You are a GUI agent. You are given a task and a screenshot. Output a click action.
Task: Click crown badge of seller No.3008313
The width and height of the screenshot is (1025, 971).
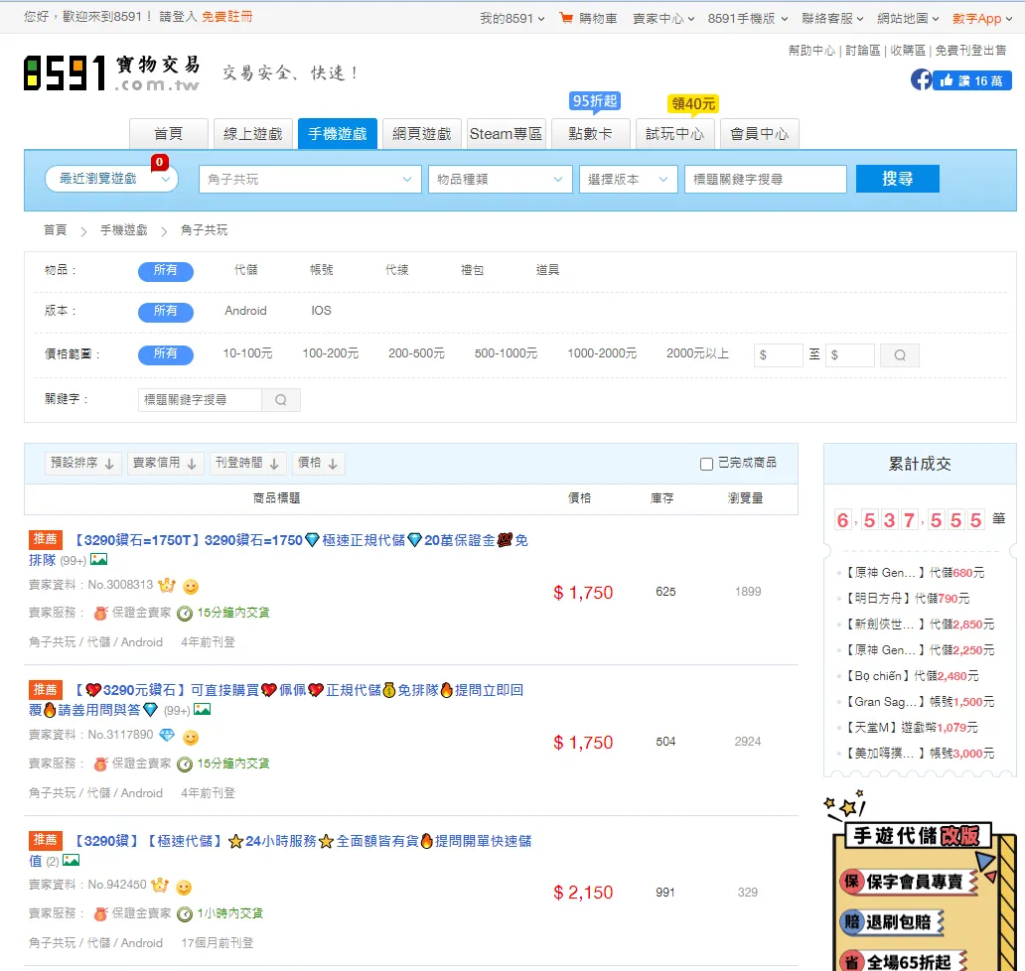167,585
